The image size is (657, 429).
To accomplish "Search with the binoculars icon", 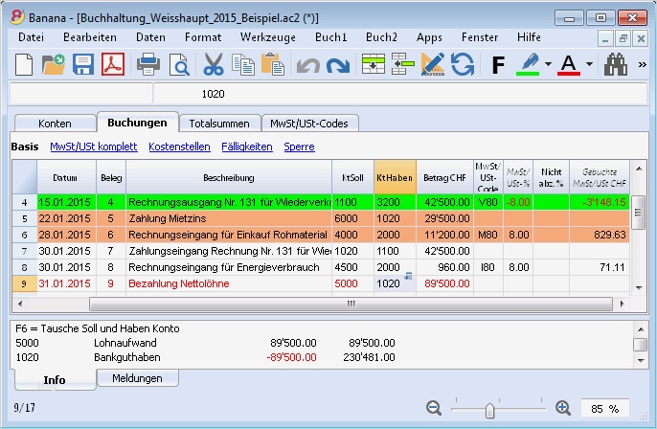I will coord(616,64).
